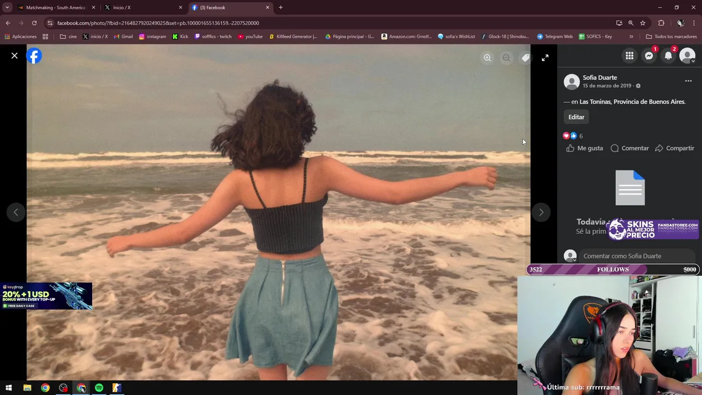This screenshot has width=702, height=395.
Task: Open Facebook home via the logo icon
Action: pos(34,56)
